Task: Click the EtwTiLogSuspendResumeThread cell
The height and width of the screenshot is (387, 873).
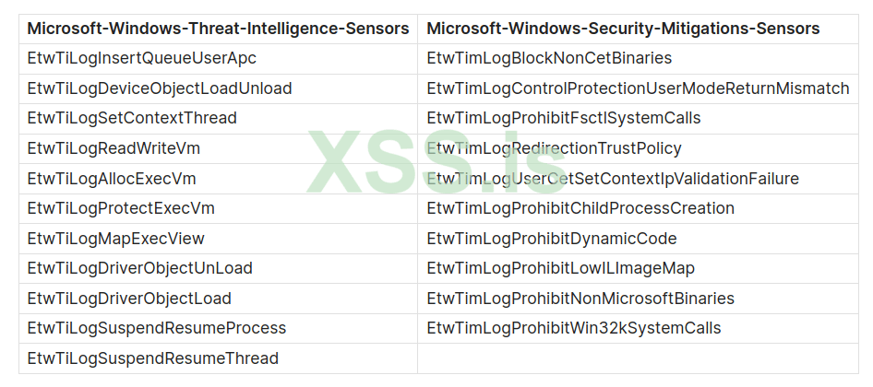Action: click(x=152, y=358)
